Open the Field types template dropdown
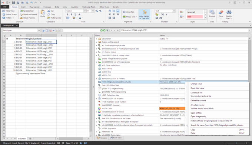The width and height of the screenshot is (252, 145). tap(39, 30)
